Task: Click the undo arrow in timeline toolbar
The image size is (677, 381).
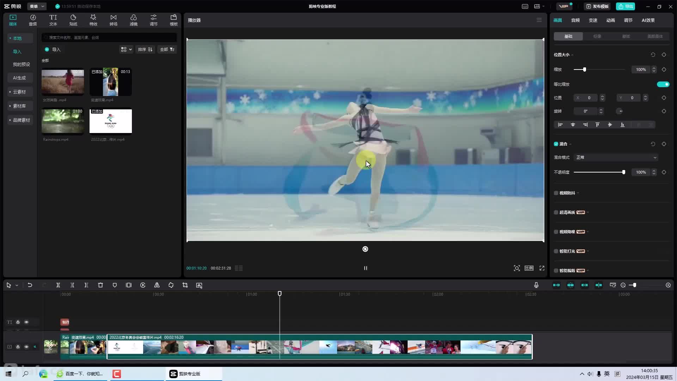Action: point(30,285)
